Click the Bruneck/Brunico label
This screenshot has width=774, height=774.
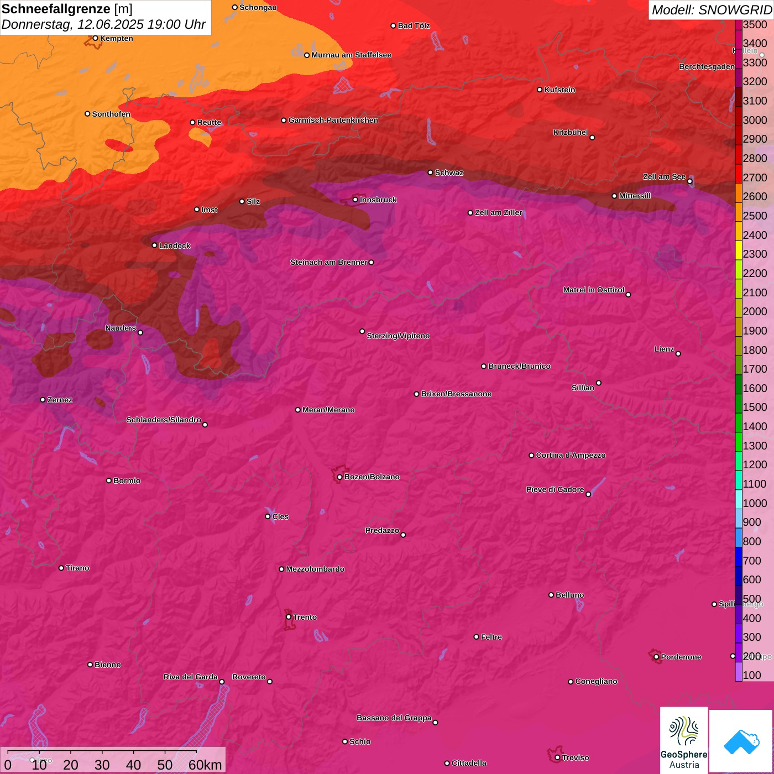point(519,366)
